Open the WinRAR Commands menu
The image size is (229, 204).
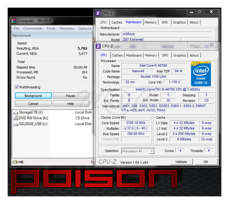(33, 28)
